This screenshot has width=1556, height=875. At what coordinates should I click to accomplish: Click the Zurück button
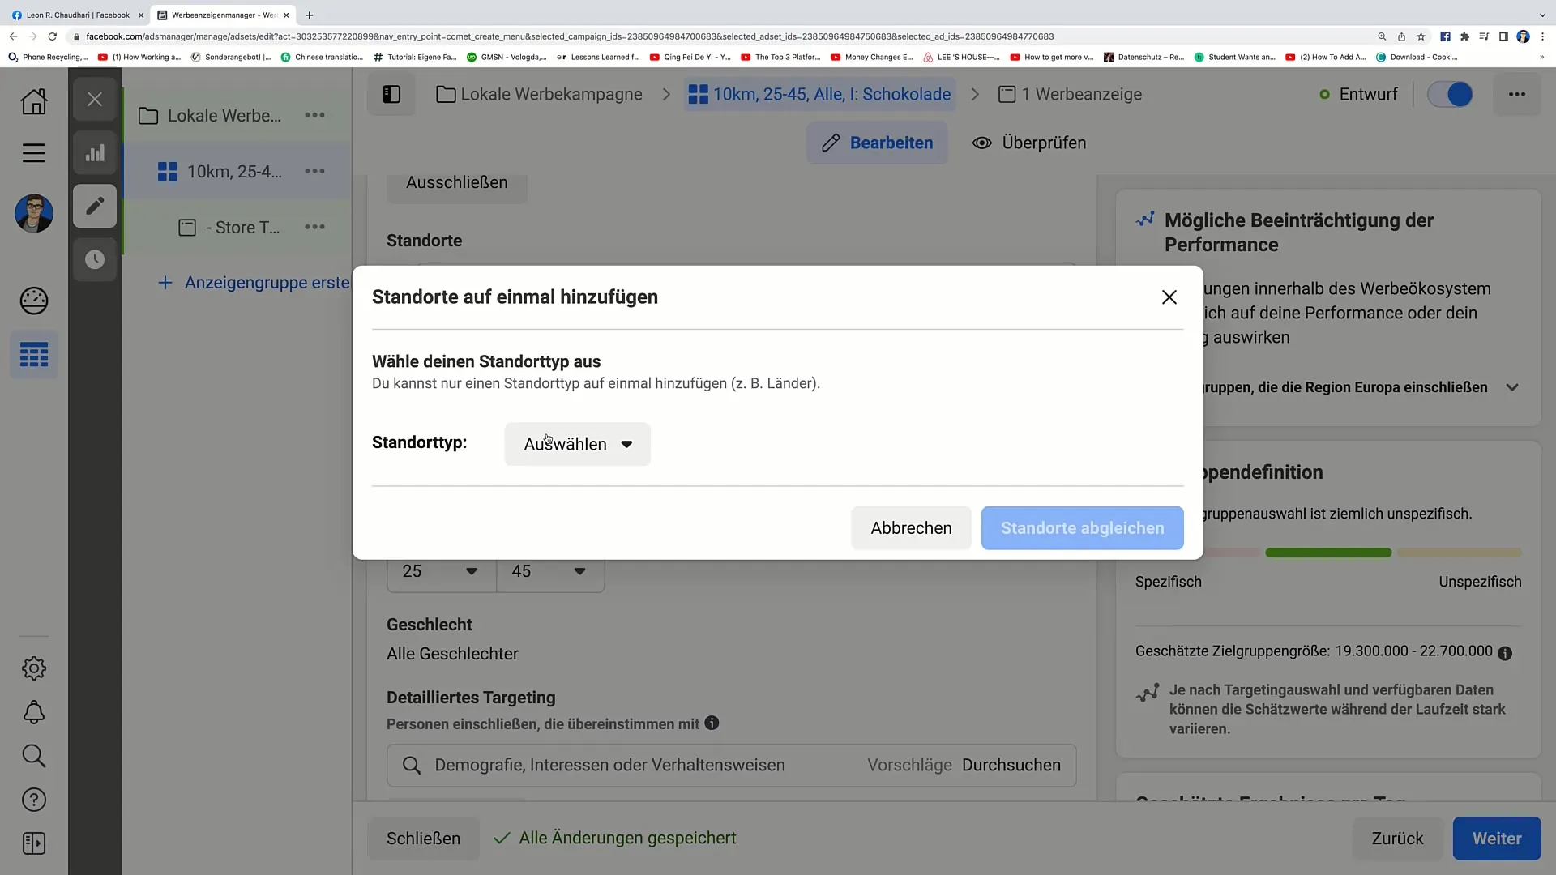point(1397,839)
